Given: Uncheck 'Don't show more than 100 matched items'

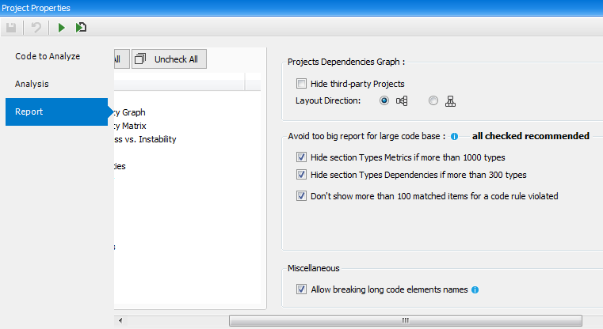Looking at the screenshot, I should pyautogui.click(x=301, y=196).
